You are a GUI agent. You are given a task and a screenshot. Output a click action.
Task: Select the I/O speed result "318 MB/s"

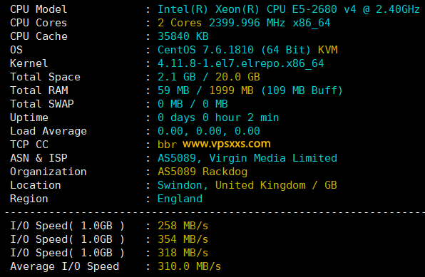point(183,253)
